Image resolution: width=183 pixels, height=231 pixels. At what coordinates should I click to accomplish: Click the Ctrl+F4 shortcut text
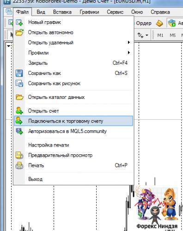tap(120, 63)
